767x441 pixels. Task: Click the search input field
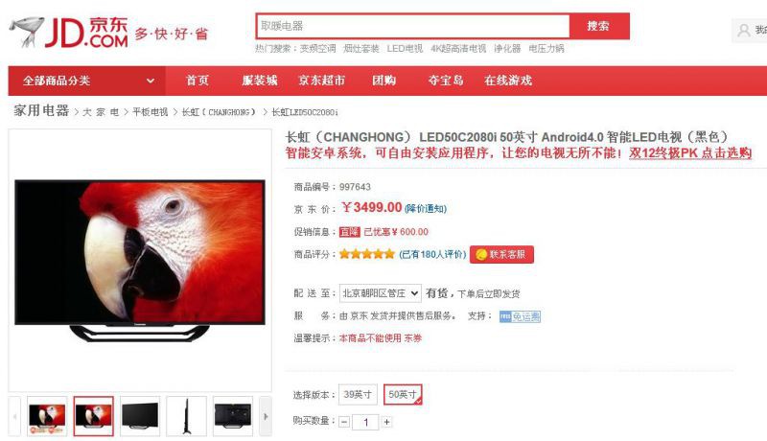pos(413,26)
